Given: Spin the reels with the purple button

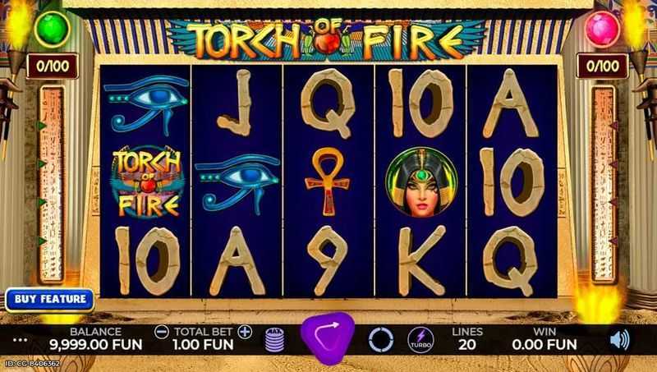Looking at the screenshot, I should (328, 338).
